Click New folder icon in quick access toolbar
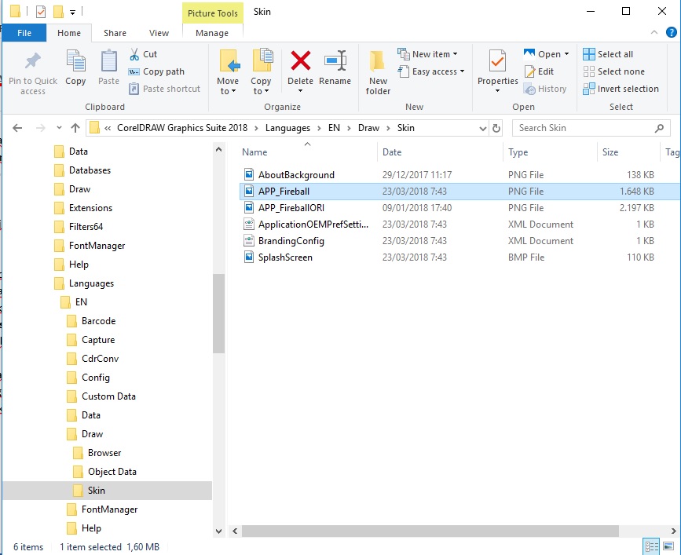681x555 pixels. coord(58,11)
